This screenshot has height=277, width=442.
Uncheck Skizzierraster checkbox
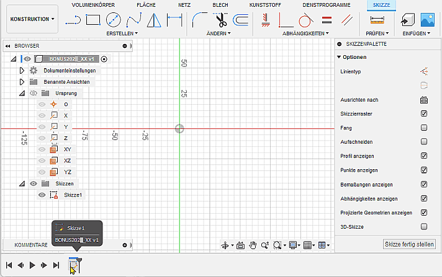(424, 113)
